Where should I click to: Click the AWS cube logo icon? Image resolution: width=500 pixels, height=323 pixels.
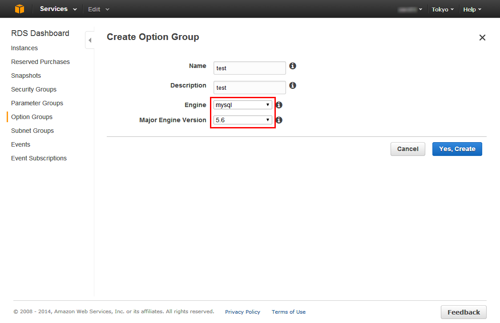20,9
